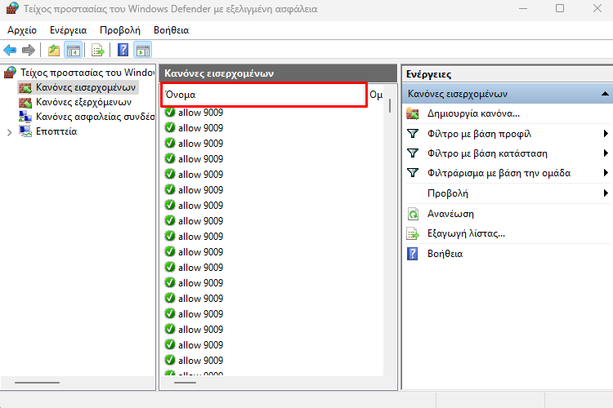Close the firewall window
This screenshot has height=408, width=613.
[597, 9]
